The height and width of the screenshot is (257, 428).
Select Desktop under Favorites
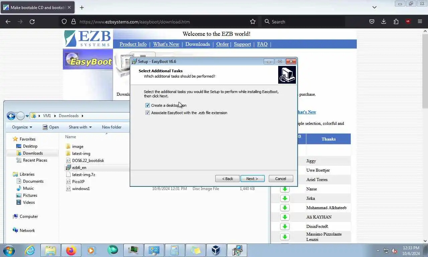tap(30, 146)
